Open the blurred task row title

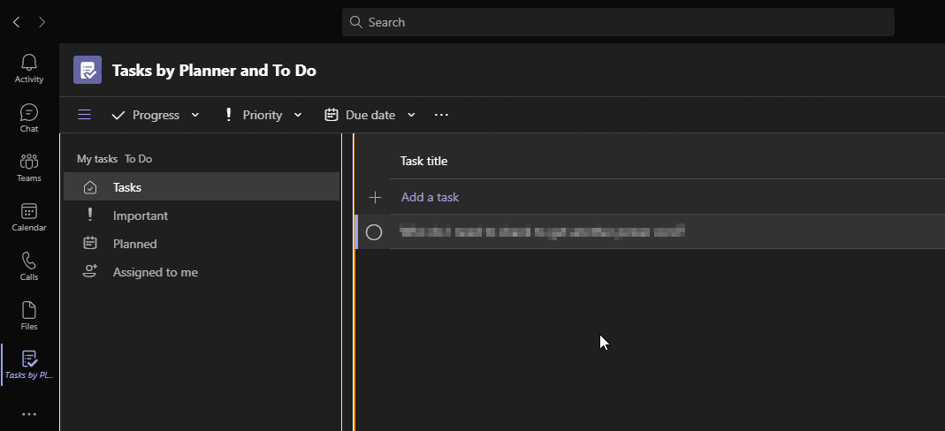[543, 231]
